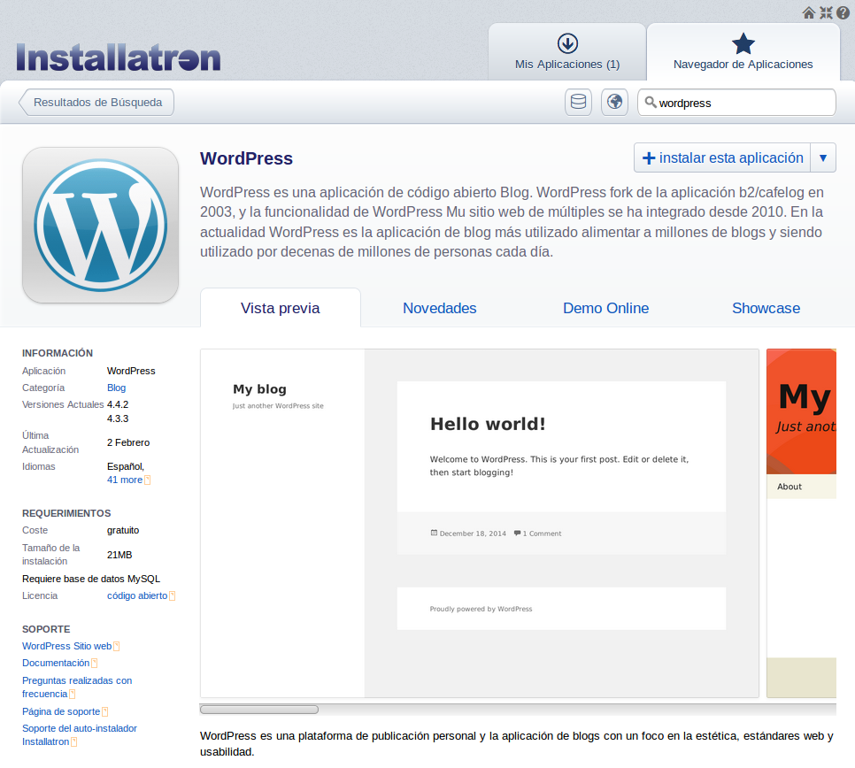The image size is (855, 768).
Task: Open the Demo Online tab
Action: point(605,308)
